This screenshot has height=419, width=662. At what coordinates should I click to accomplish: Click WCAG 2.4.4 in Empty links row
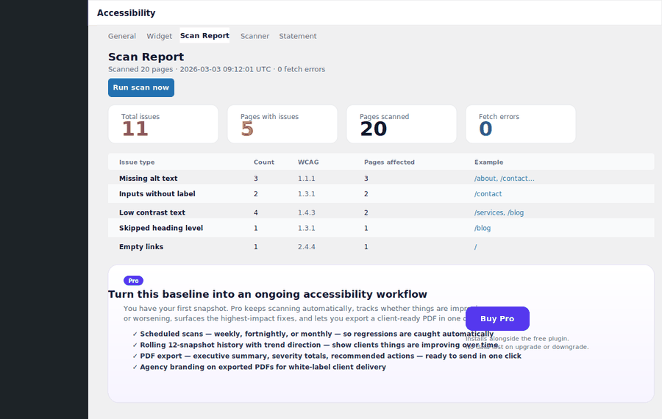(307, 247)
